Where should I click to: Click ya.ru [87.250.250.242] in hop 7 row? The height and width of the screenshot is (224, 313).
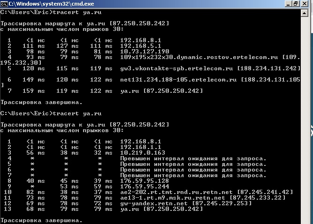click(x=161, y=91)
